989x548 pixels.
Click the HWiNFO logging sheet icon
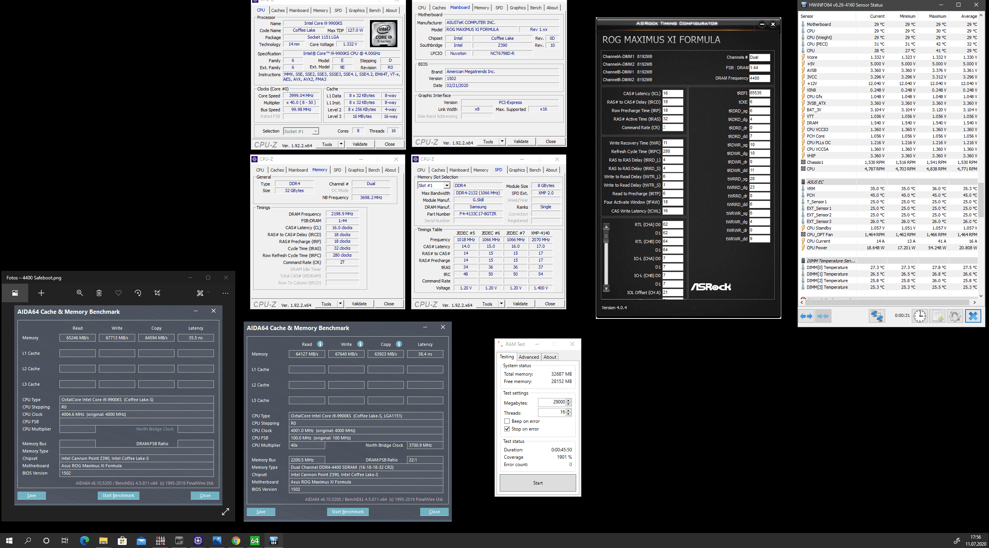tap(937, 316)
